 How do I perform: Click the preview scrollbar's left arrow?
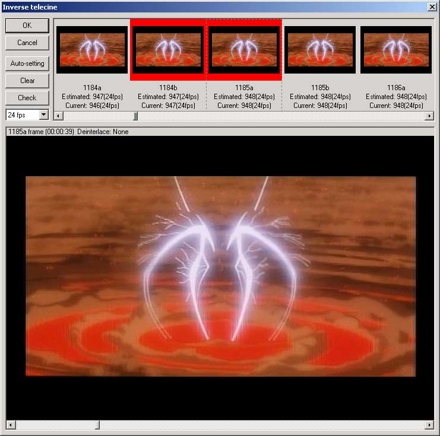11,425
